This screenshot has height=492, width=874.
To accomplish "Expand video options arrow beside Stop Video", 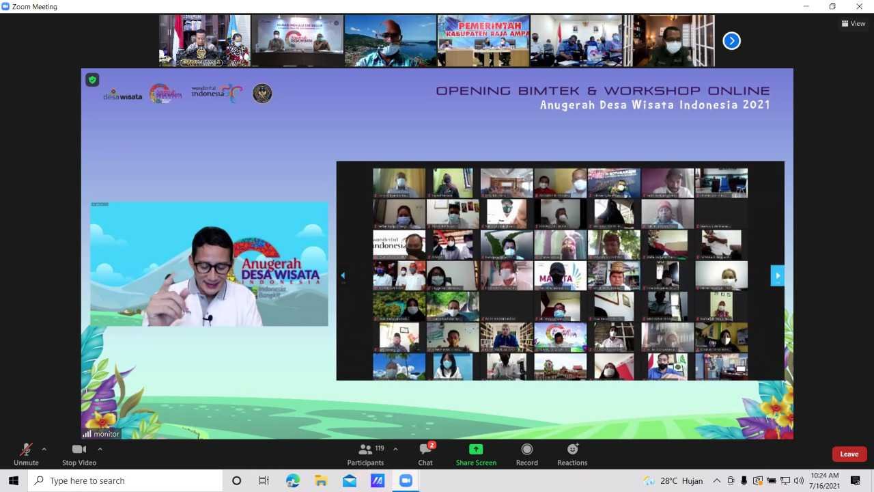I will (100, 449).
